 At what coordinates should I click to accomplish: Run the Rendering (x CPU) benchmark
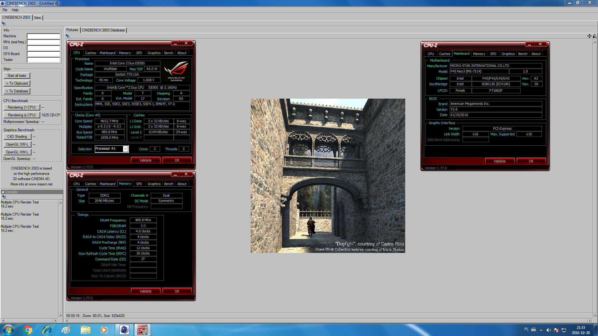click(22, 115)
